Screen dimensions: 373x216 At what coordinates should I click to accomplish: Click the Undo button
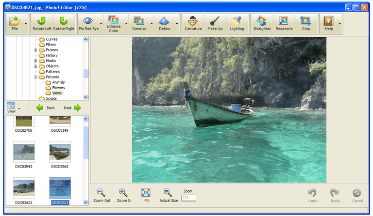[x=313, y=196]
